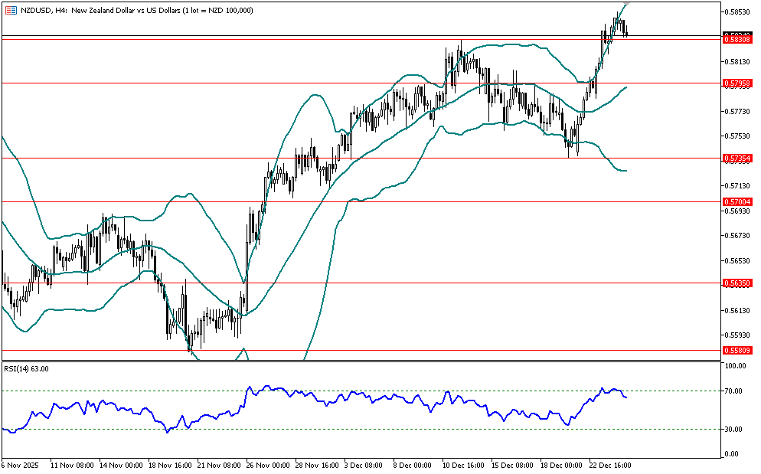Image resolution: width=761 pixels, height=474 pixels.
Task: Click the NZDUSD chart icon in top-left corner
Action: pyautogui.click(x=10, y=10)
